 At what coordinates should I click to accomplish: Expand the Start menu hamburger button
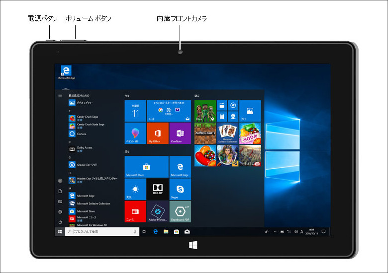pyautogui.click(x=60, y=95)
